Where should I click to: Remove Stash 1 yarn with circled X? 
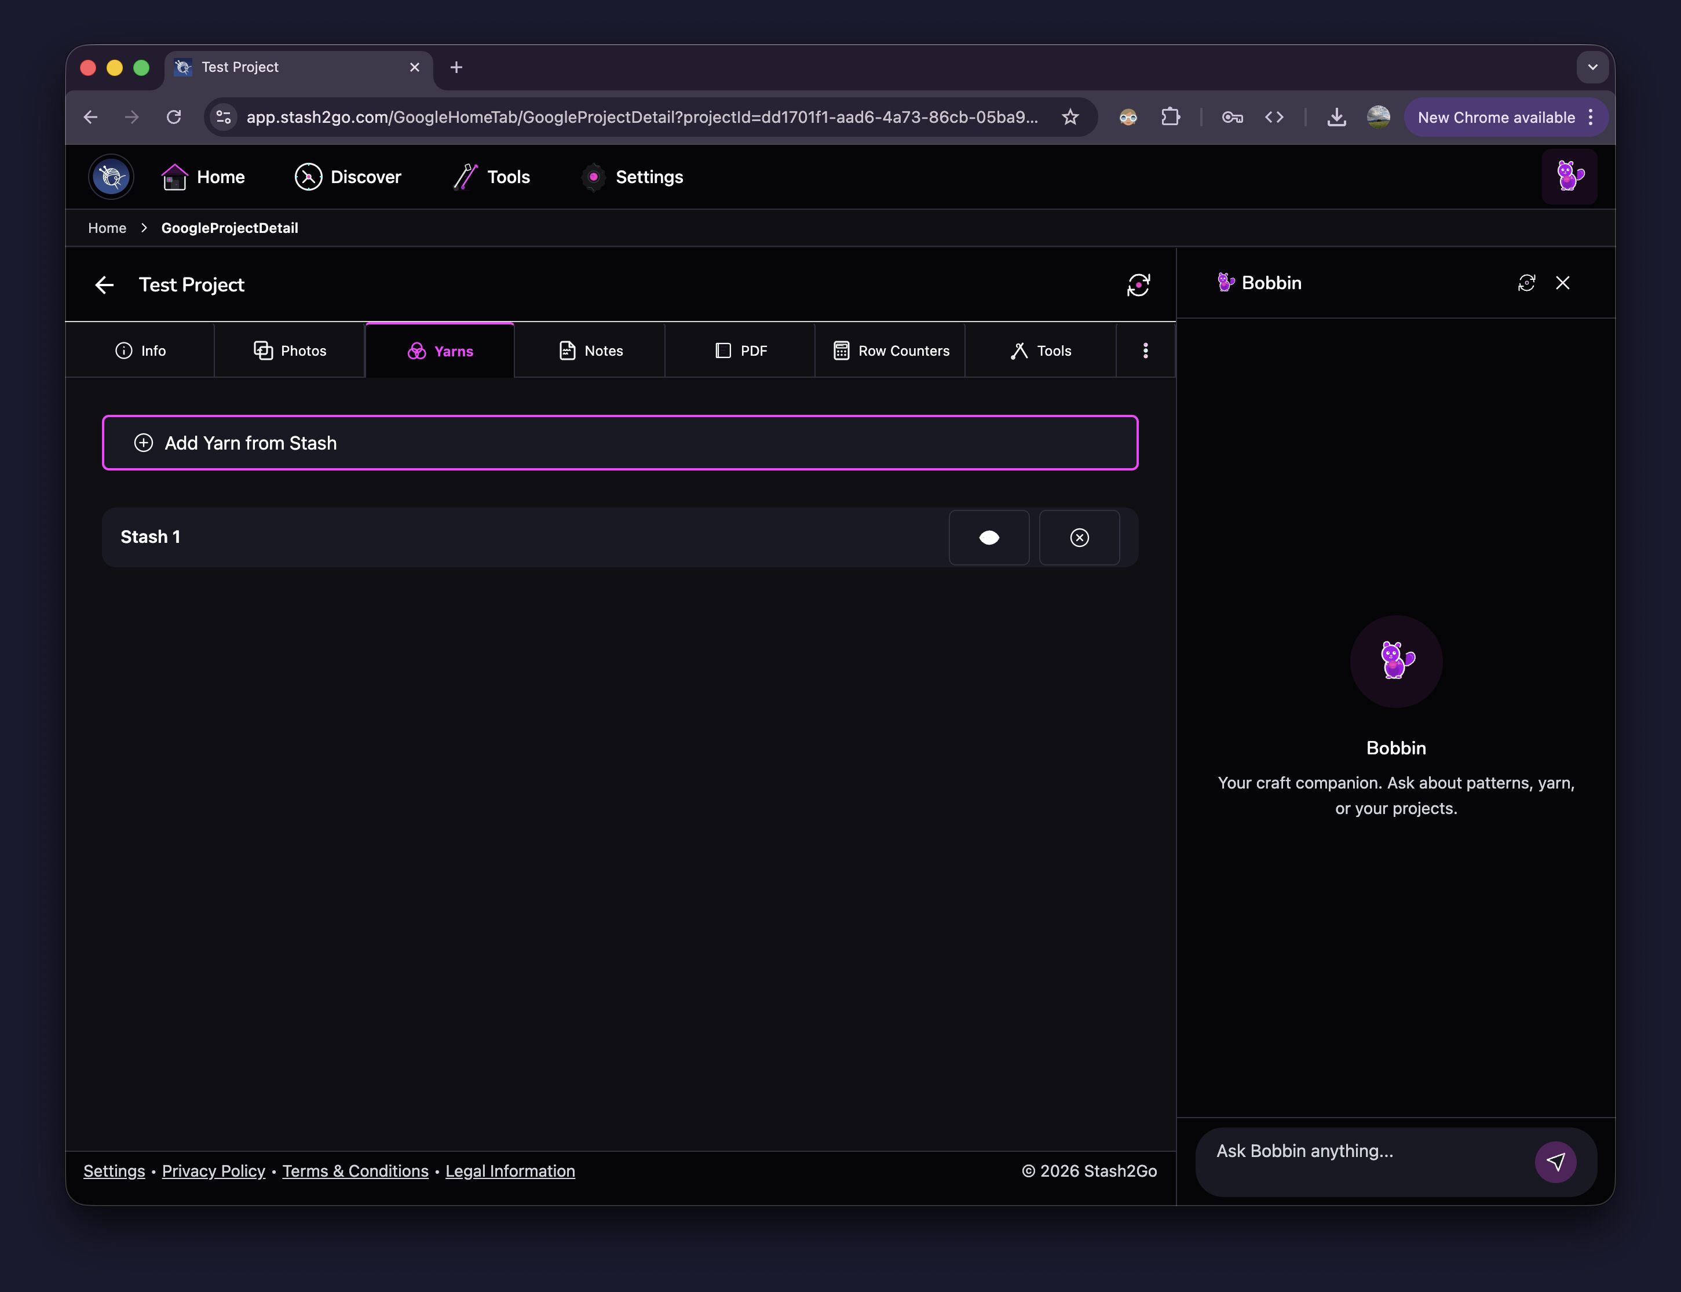(x=1079, y=538)
